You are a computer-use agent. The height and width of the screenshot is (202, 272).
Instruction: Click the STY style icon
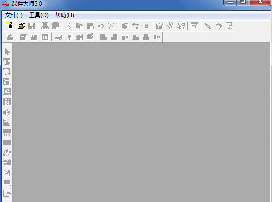pos(229,26)
